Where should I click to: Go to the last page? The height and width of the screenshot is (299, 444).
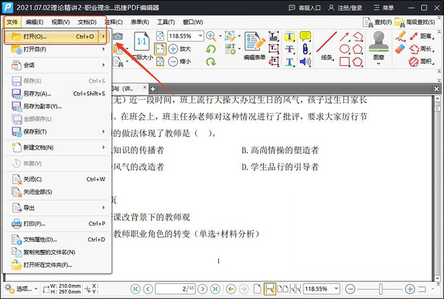pos(215,289)
